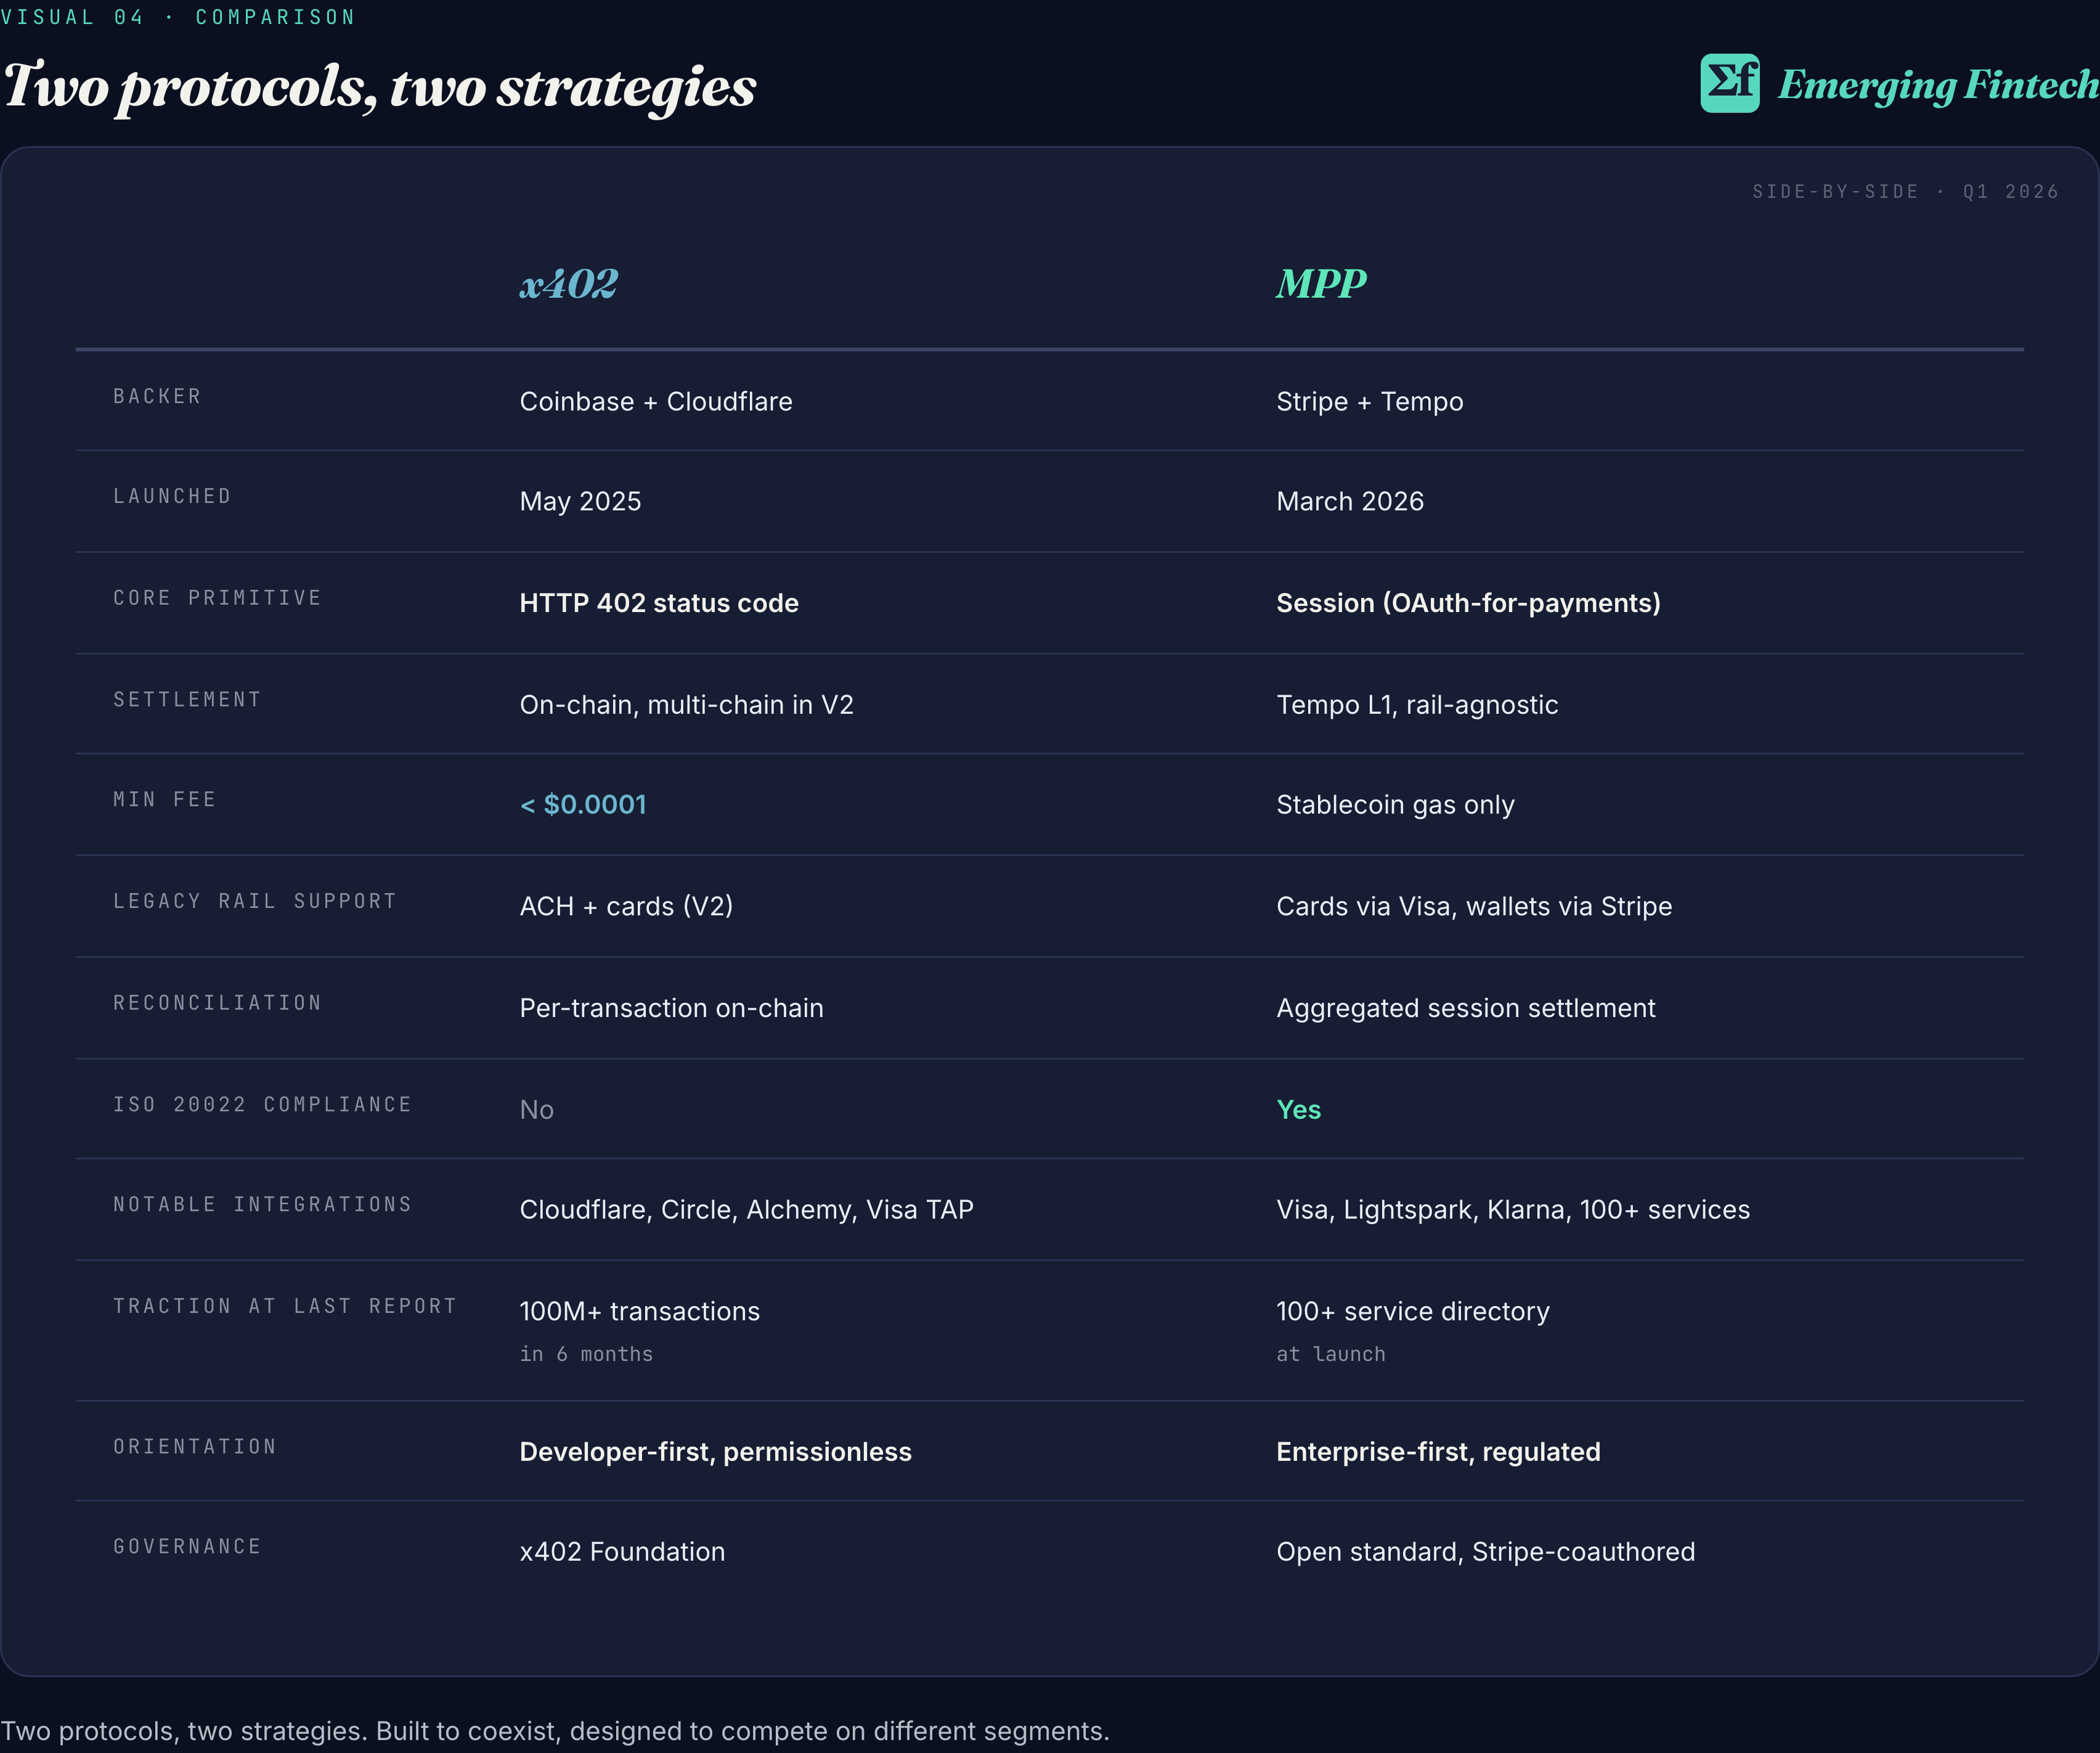2100x1753 pixels.
Task: Click Session (OAuth-for-payments) cell
Action: point(1467,603)
